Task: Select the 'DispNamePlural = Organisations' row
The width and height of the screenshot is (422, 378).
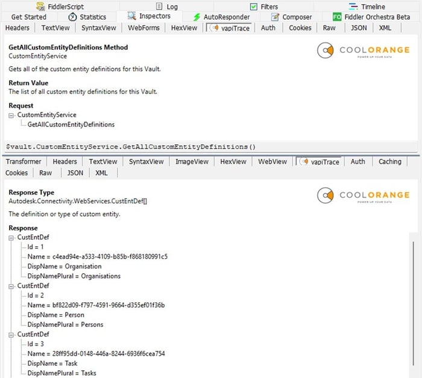Action: coord(74,276)
